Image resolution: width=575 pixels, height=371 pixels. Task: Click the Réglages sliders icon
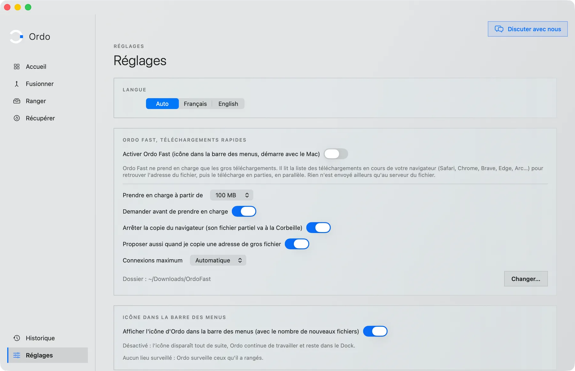17,355
